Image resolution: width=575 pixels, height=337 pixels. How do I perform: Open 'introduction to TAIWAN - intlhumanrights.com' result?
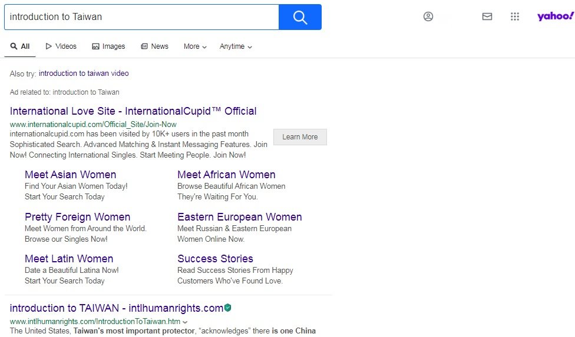click(117, 308)
